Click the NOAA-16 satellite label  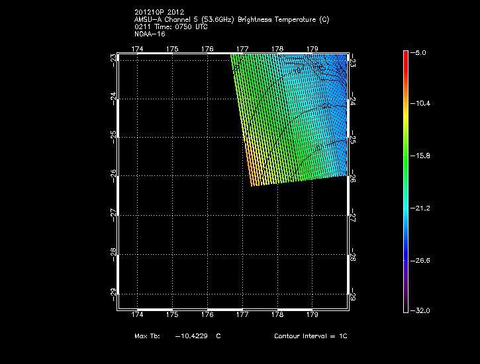pos(149,34)
